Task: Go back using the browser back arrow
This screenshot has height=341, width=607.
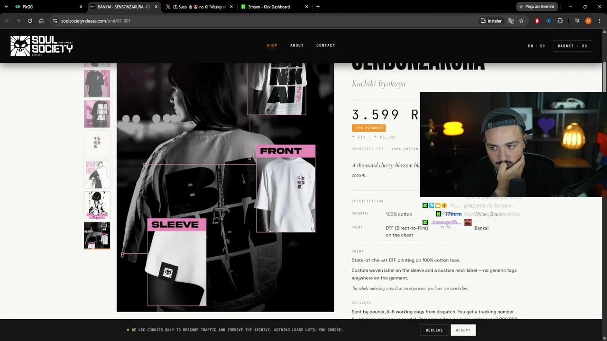Action: 7,21
